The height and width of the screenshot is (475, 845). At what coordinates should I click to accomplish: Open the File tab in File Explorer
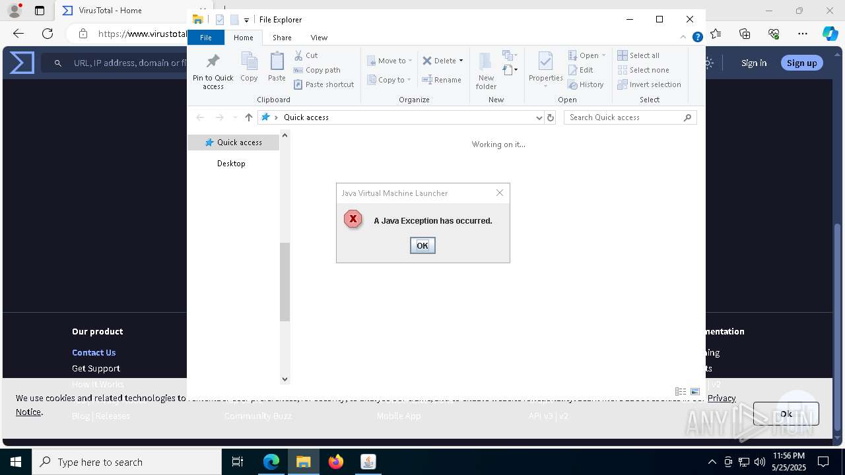pos(206,38)
